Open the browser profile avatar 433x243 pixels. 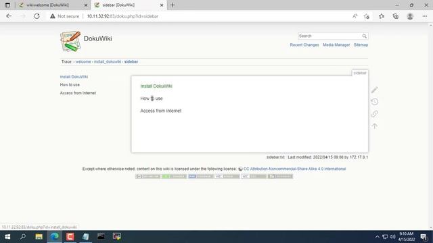(410, 16)
